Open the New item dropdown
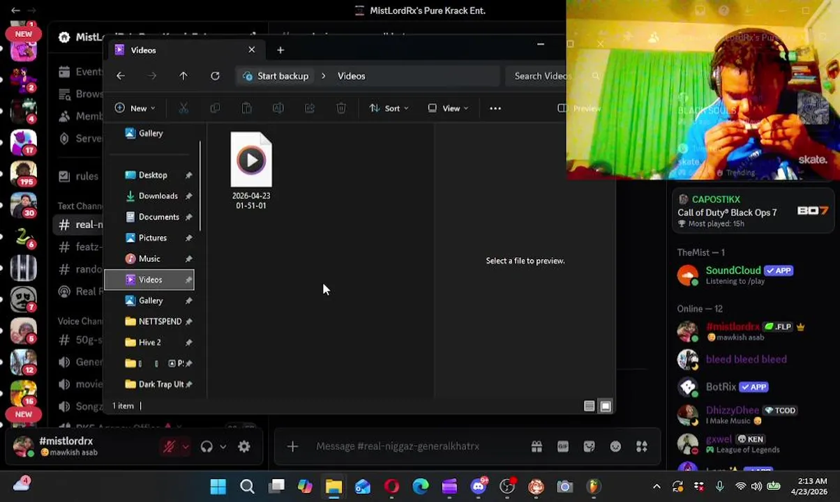The width and height of the screenshot is (840, 502). coord(135,108)
